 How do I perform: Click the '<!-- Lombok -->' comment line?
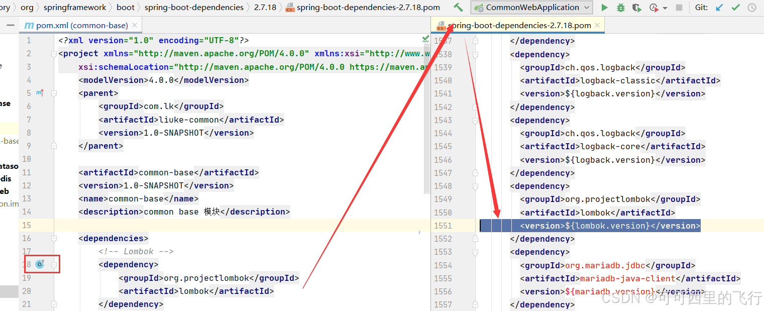click(x=136, y=251)
